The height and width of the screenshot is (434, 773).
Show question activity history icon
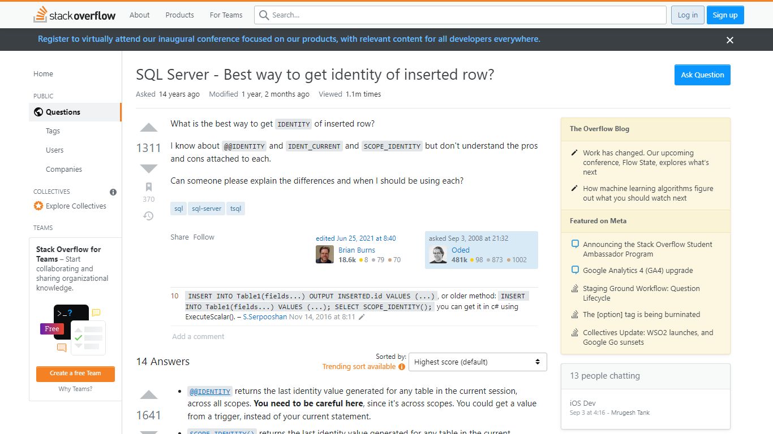148,216
